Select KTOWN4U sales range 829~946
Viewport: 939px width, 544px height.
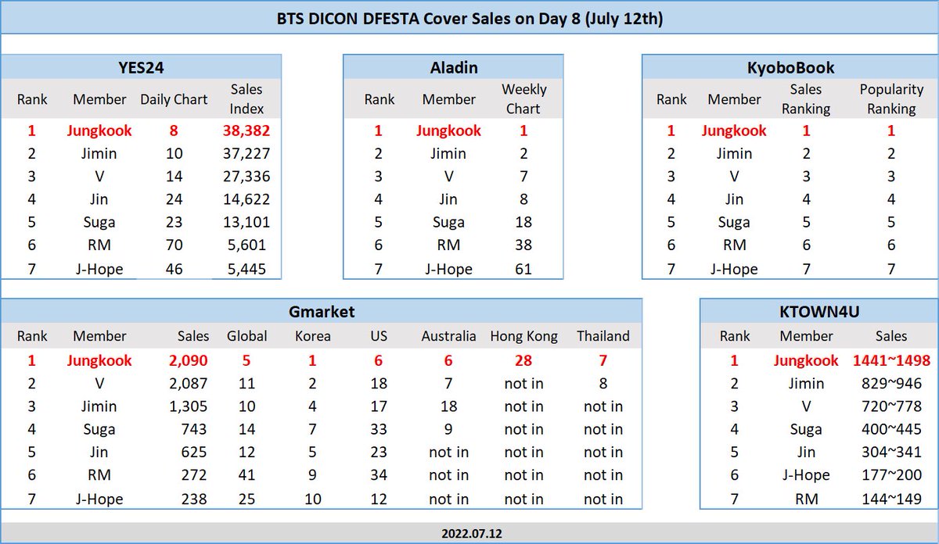pos(891,383)
